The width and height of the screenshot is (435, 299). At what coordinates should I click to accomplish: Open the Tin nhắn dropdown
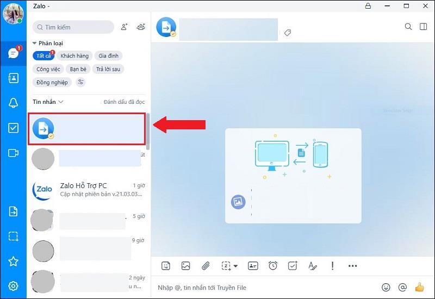[x=48, y=102]
